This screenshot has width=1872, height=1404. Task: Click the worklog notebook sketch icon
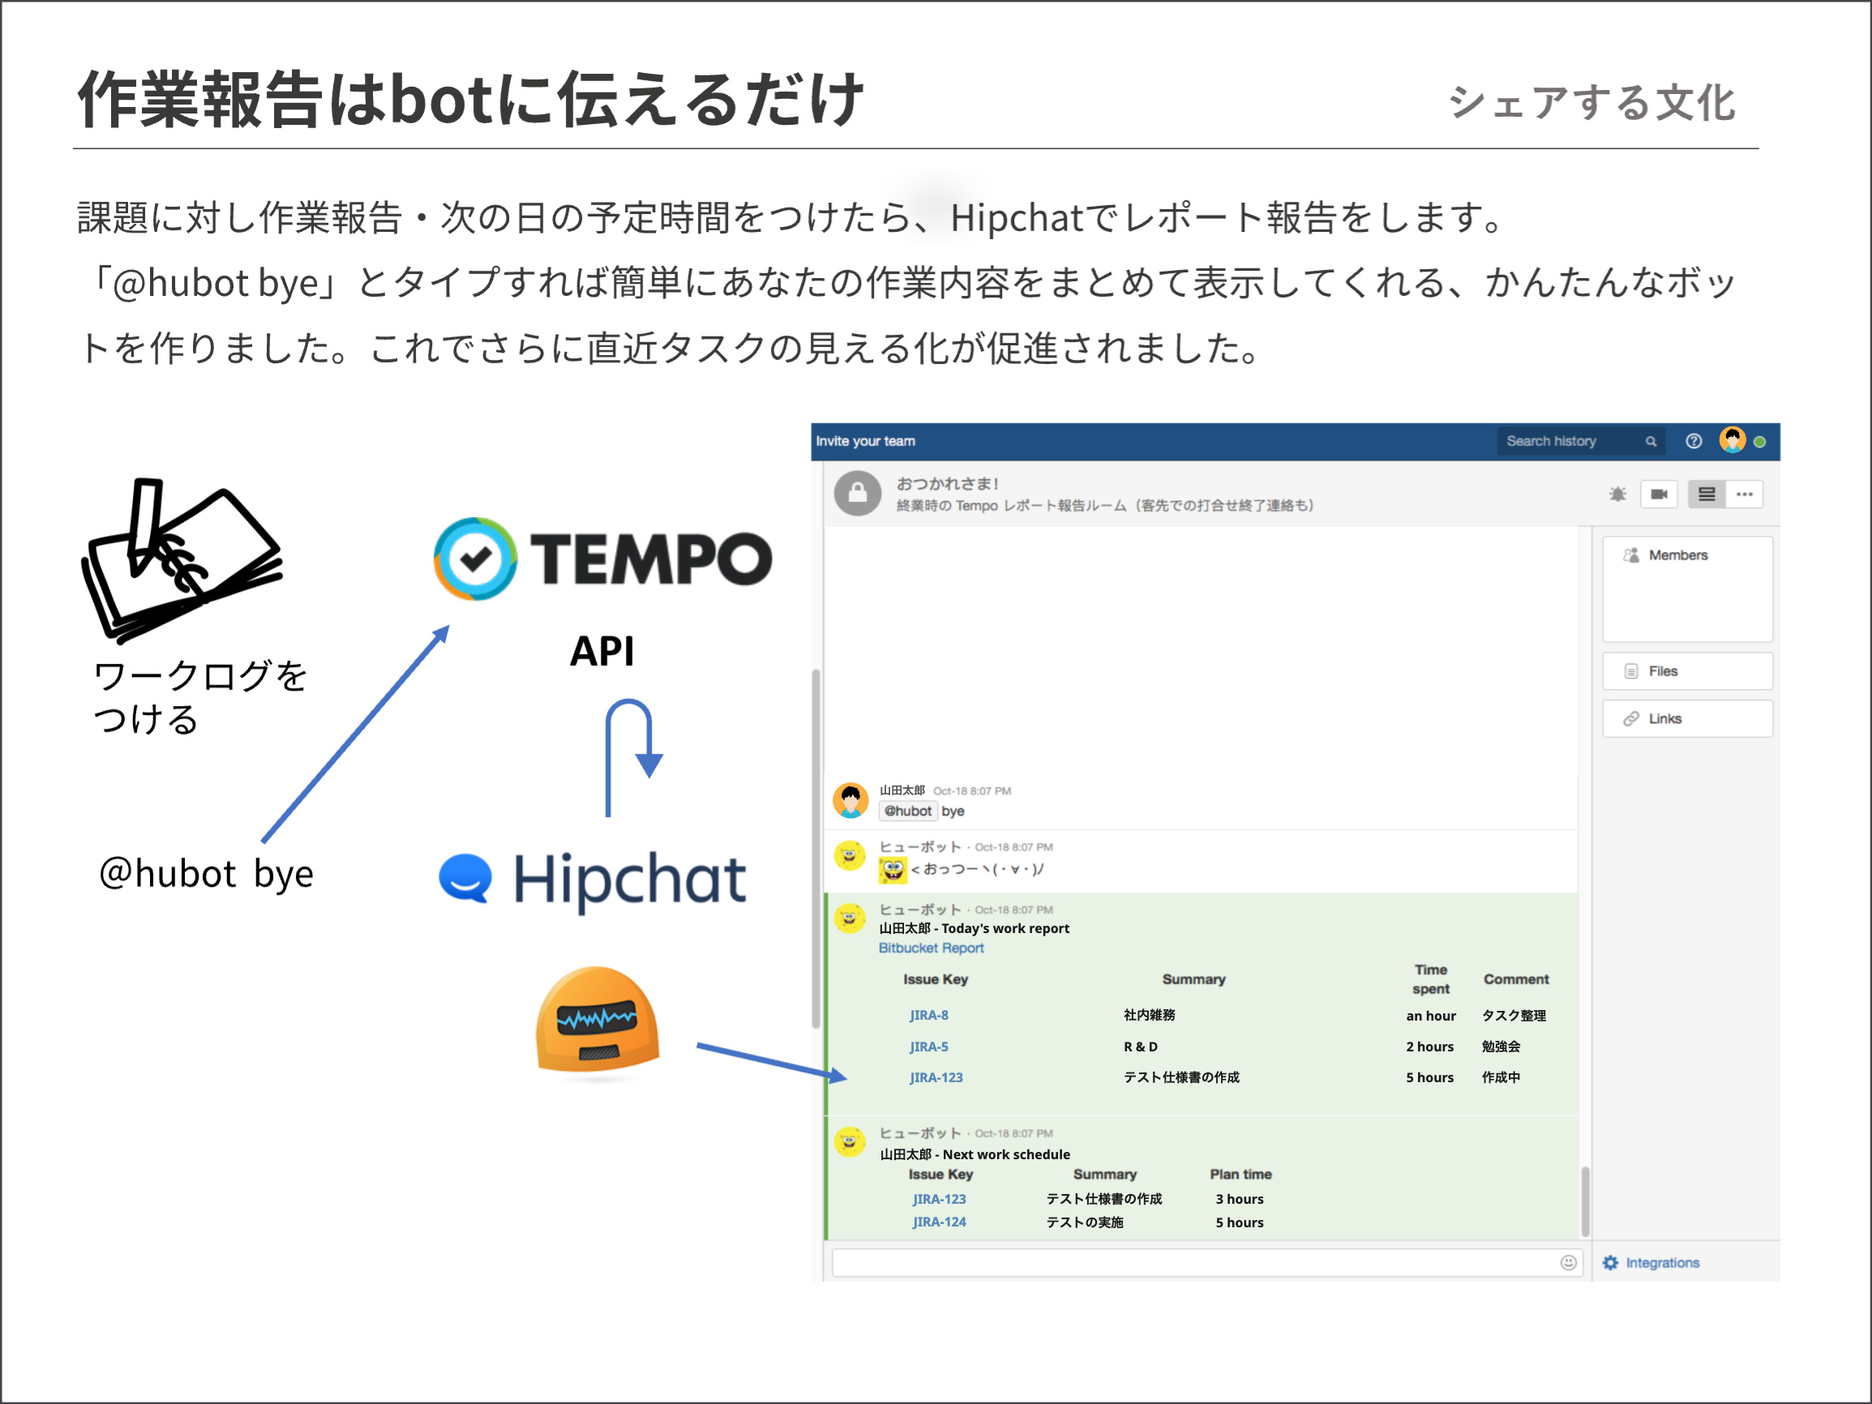(182, 560)
